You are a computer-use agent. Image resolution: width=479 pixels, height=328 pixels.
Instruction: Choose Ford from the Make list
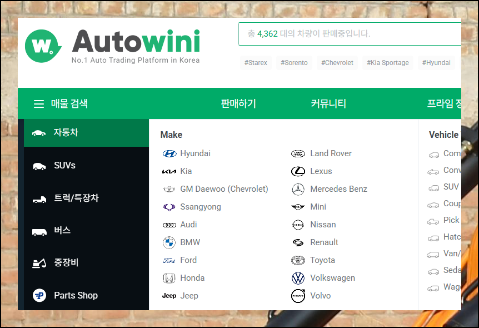188,260
